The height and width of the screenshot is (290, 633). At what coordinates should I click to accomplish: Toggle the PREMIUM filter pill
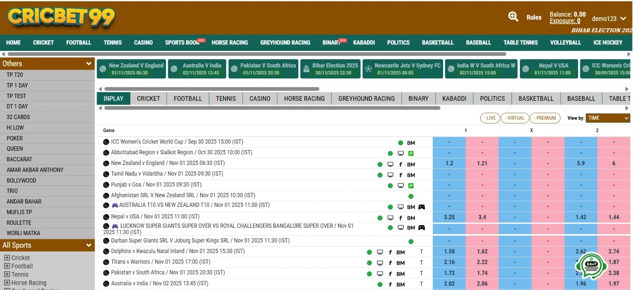[545, 118]
